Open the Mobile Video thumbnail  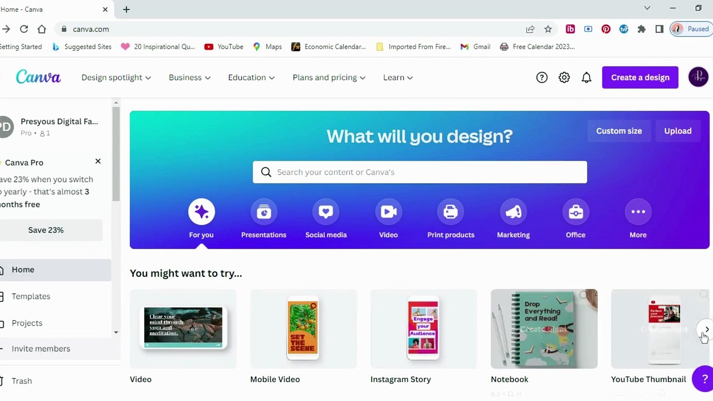pyautogui.click(x=304, y=329)
